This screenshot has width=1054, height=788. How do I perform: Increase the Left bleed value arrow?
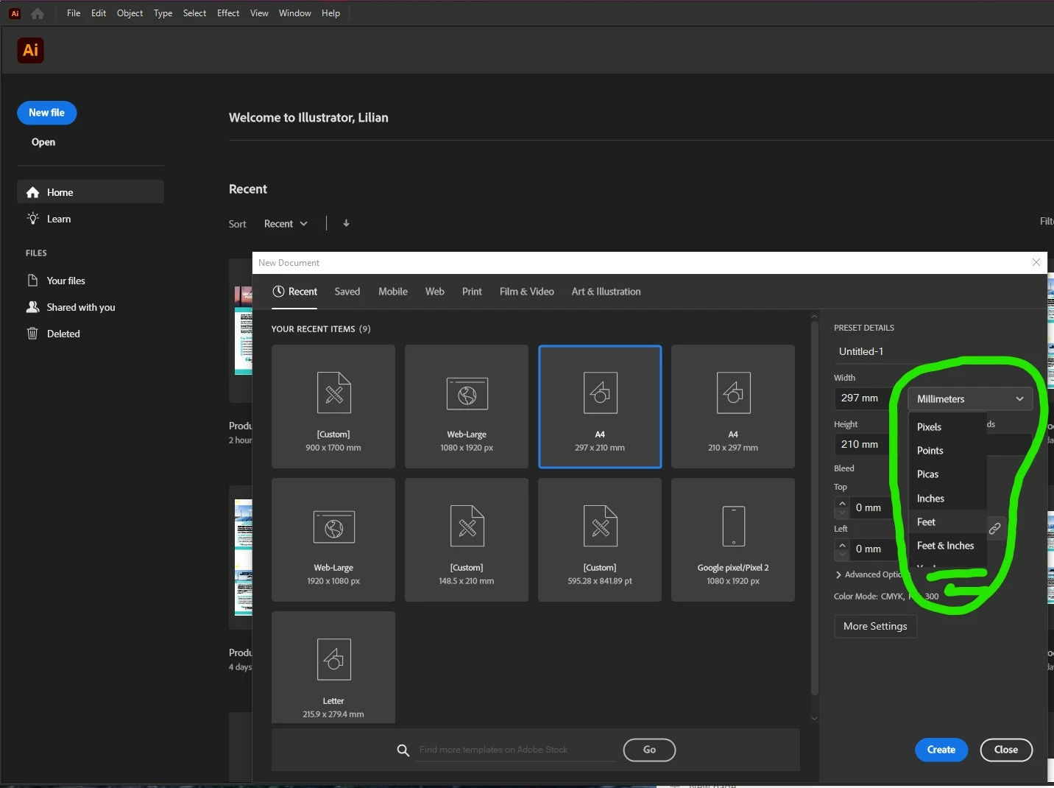843,544
